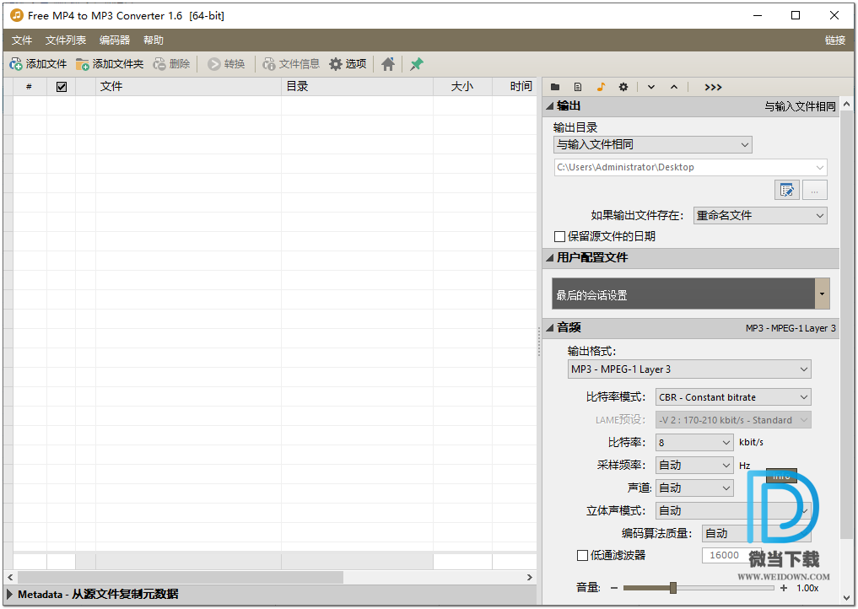The width and height of the screenshot is (858, 609).
Task: Sort the list by the 大小 column header
Action: 462,86
